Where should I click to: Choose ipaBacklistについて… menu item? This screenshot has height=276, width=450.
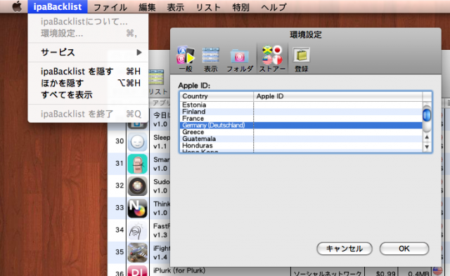point(88,22)
